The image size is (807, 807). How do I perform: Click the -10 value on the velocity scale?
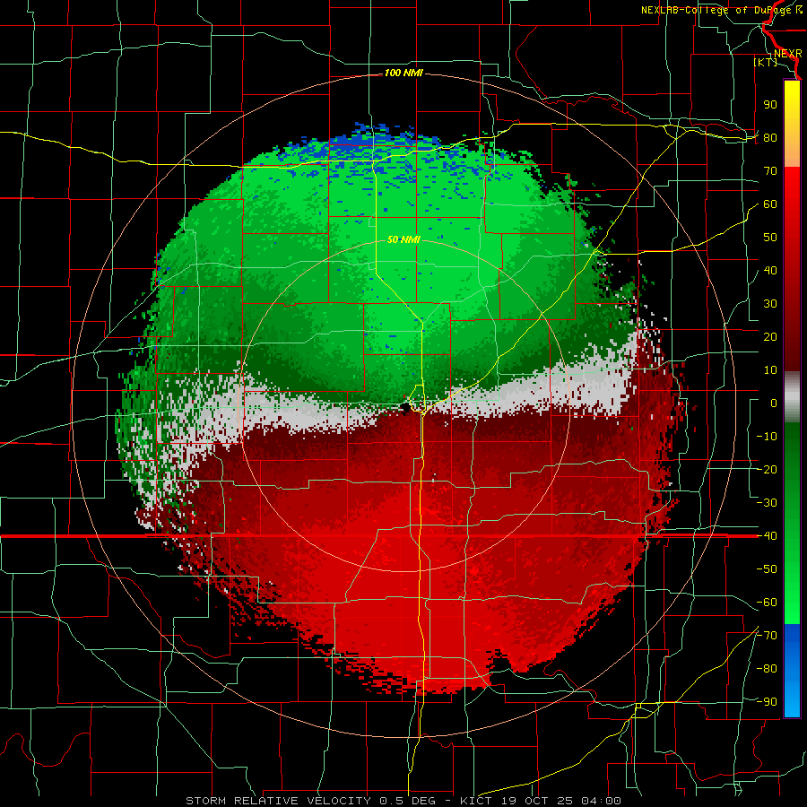(x=767, y=437)
